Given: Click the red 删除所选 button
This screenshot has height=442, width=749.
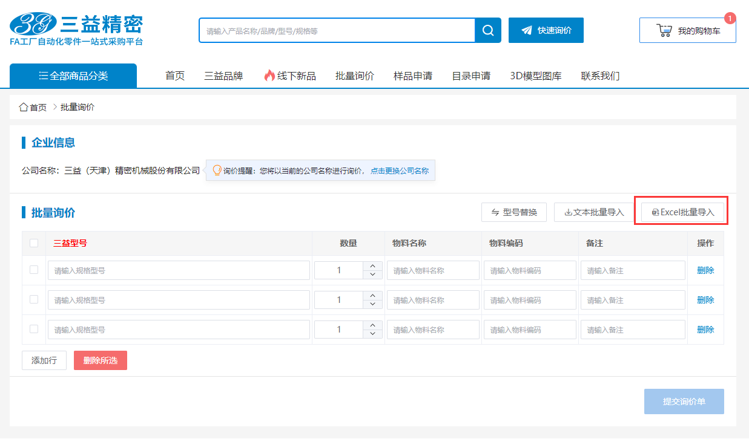Looking at the screenshot, I should coord(101,360).
